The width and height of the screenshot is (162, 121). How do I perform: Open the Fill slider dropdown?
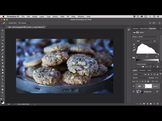click(160, 81)
